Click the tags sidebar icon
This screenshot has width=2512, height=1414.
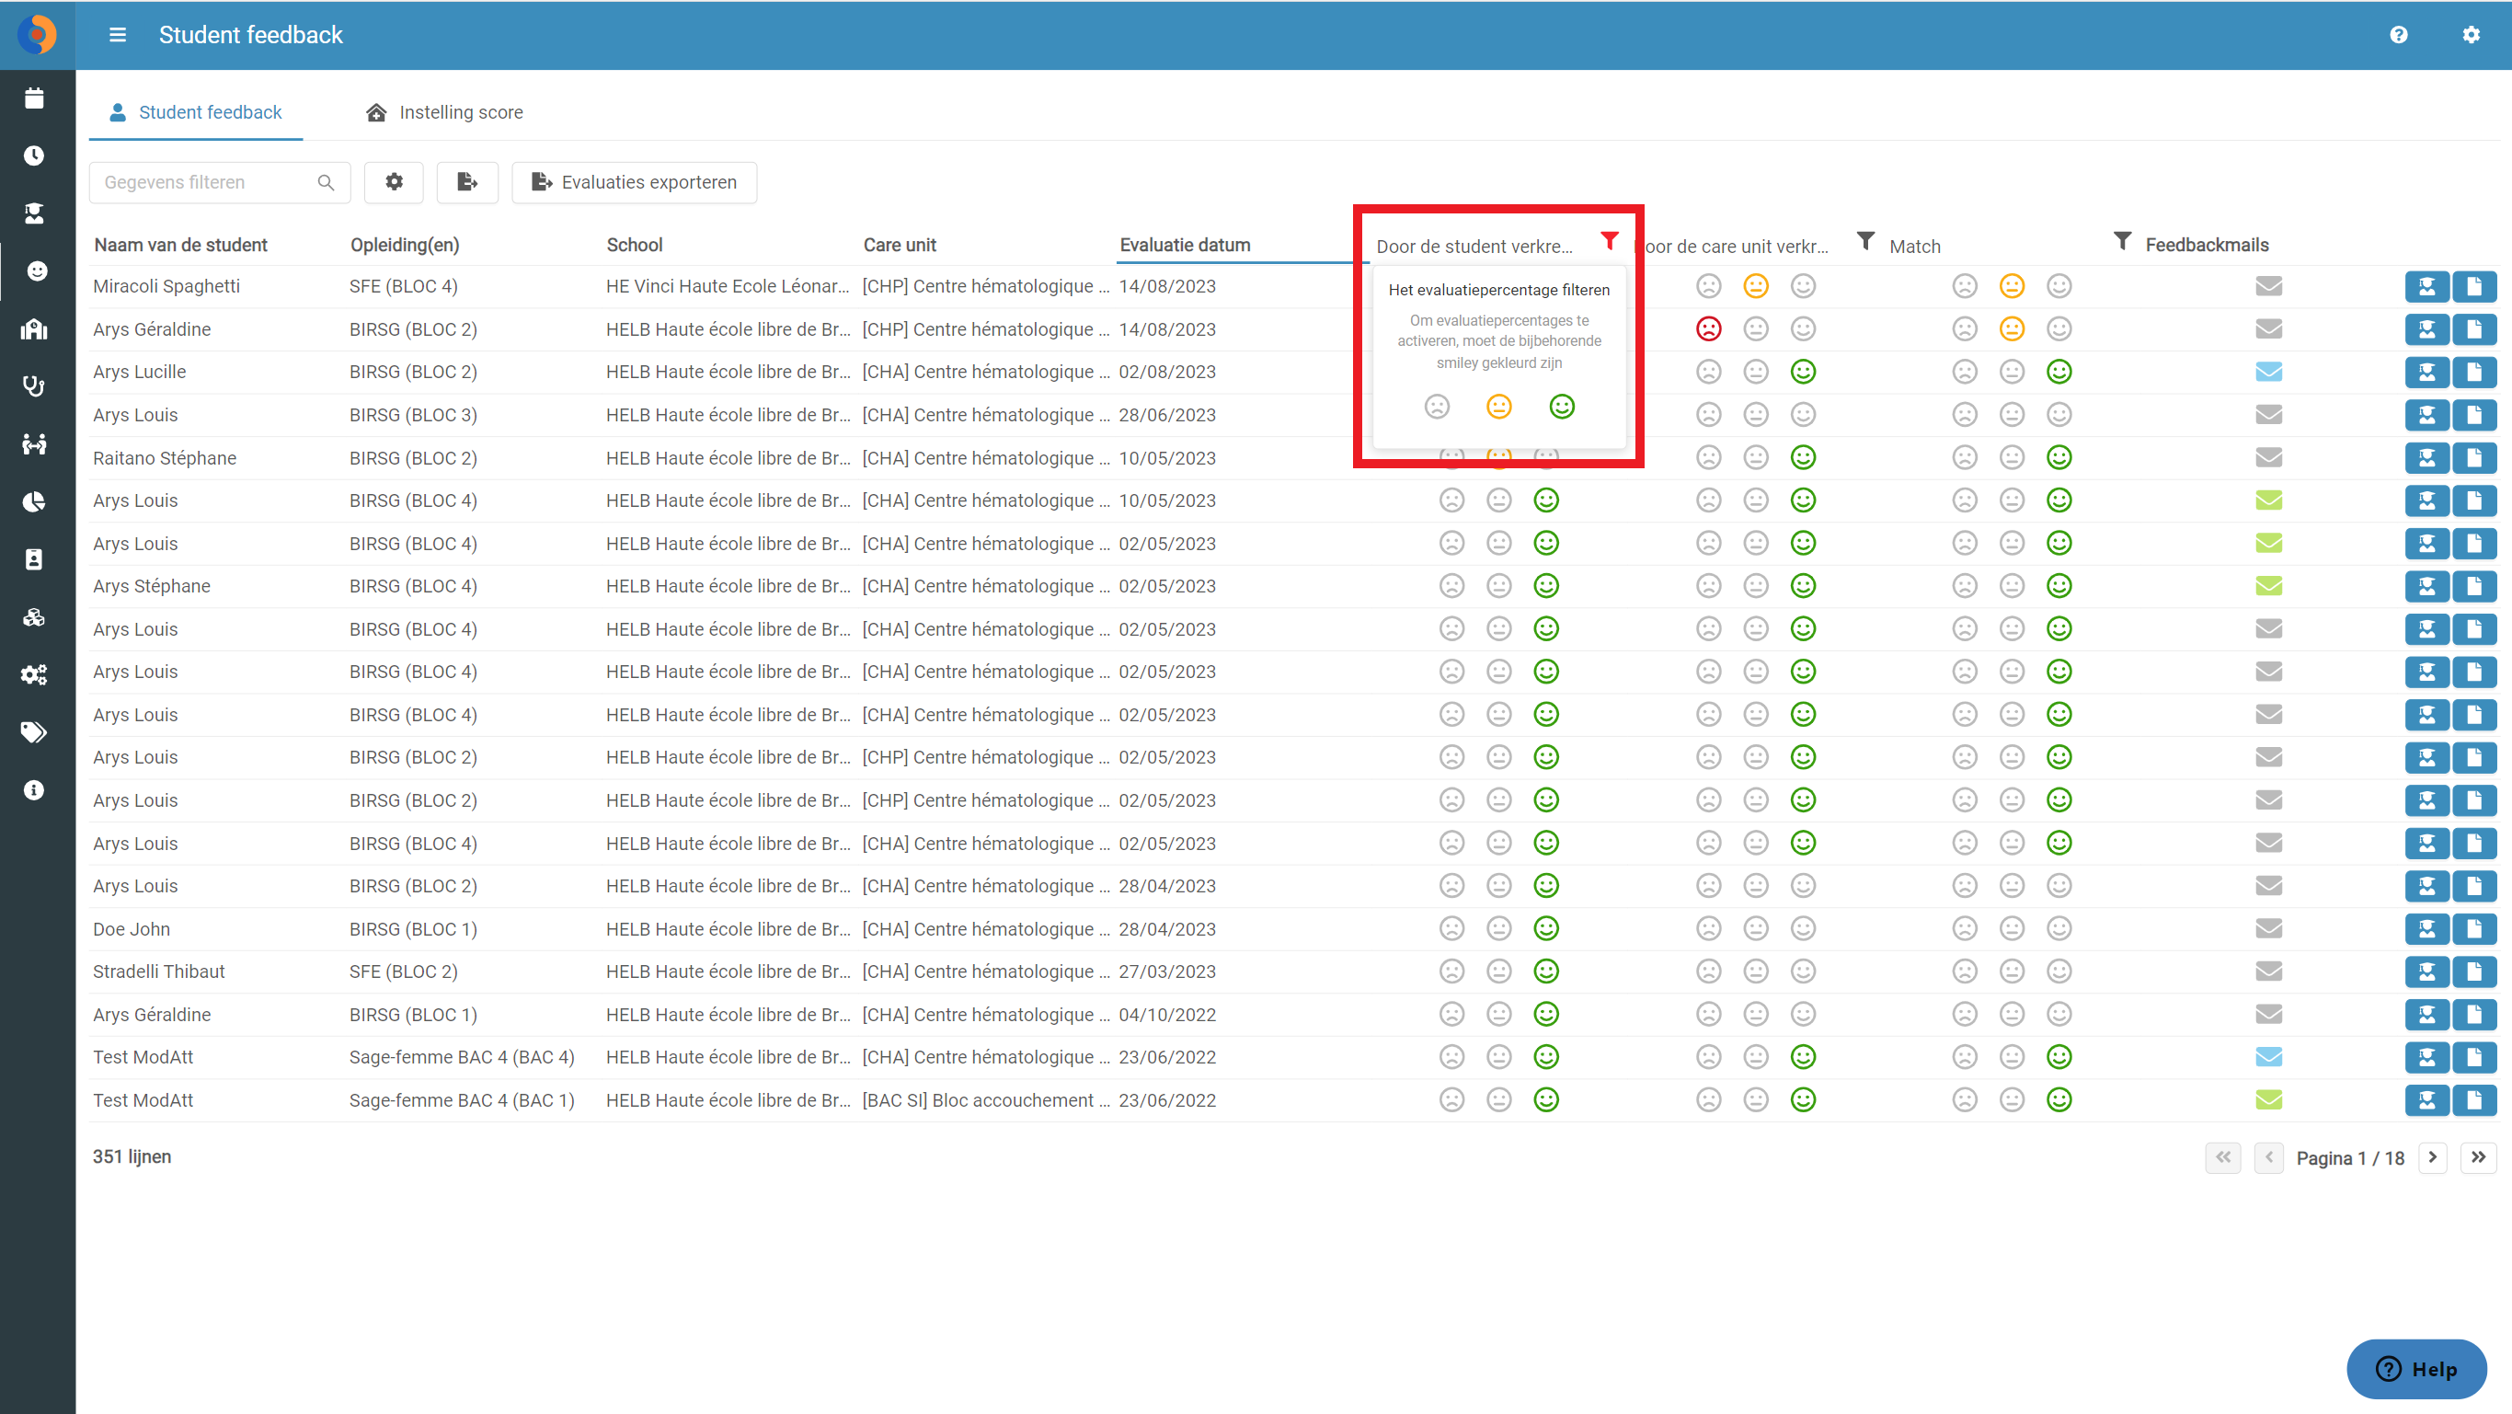34,732
